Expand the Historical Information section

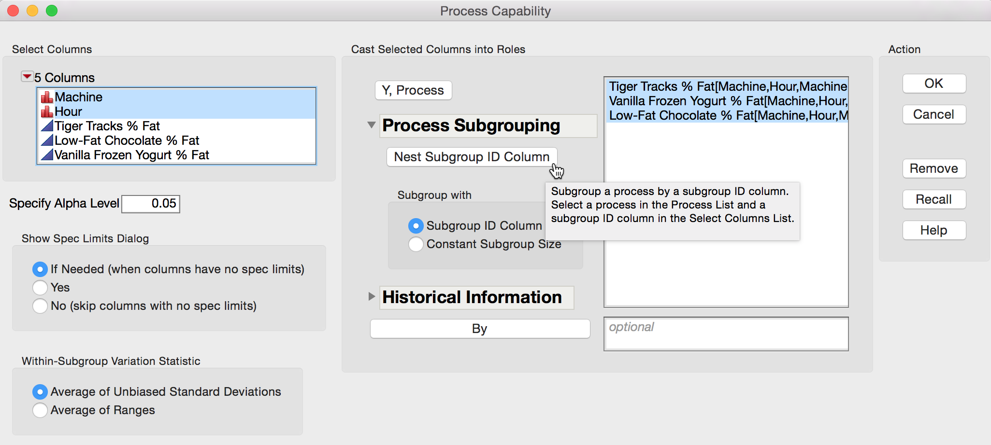coord(371,296)
